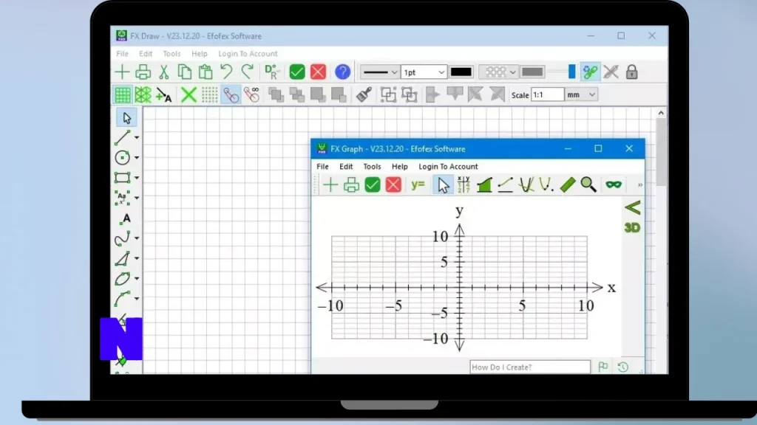Toggle the highlighted snap-to-points button
The width and height of the screenshot is (757, 425).
(231, 94)
